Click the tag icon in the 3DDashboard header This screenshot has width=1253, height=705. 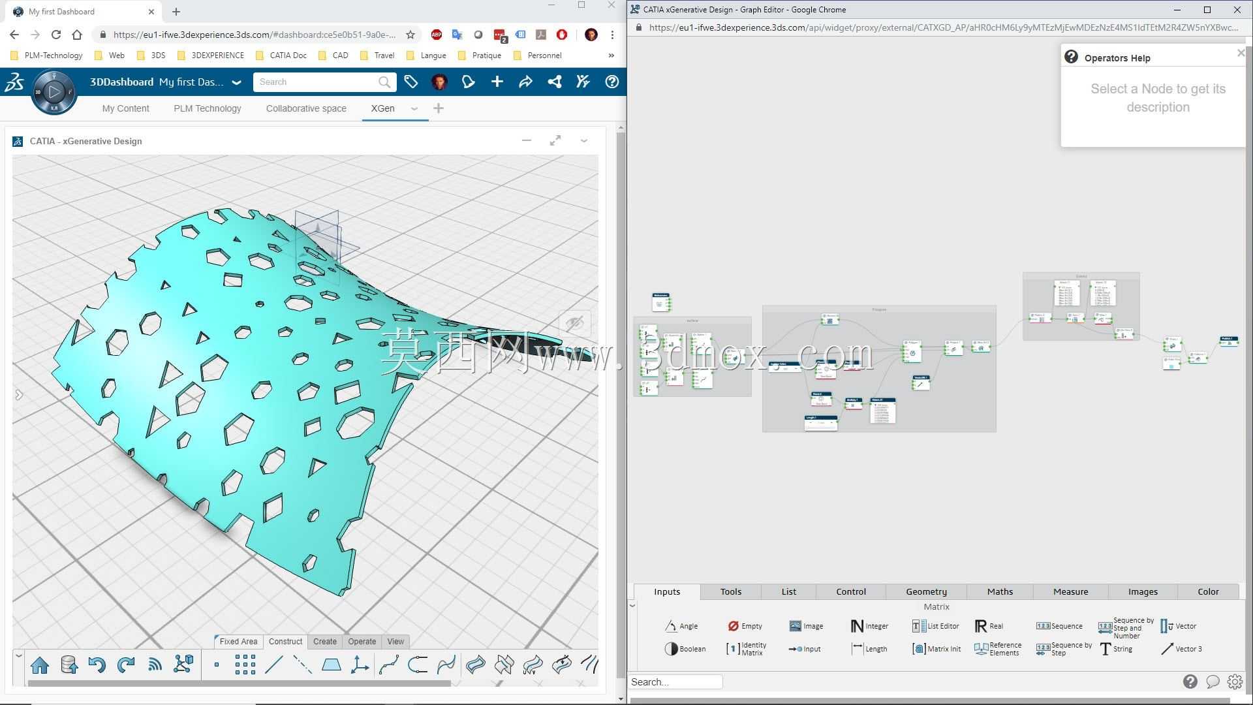point(410,82)
